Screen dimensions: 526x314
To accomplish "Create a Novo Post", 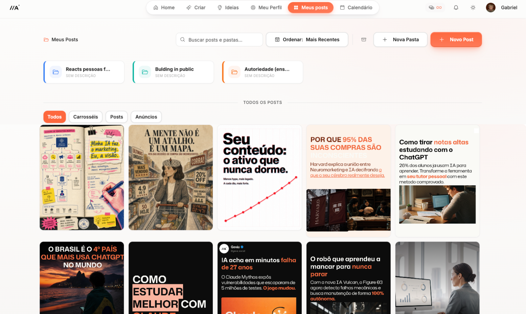I will (456, 40).
